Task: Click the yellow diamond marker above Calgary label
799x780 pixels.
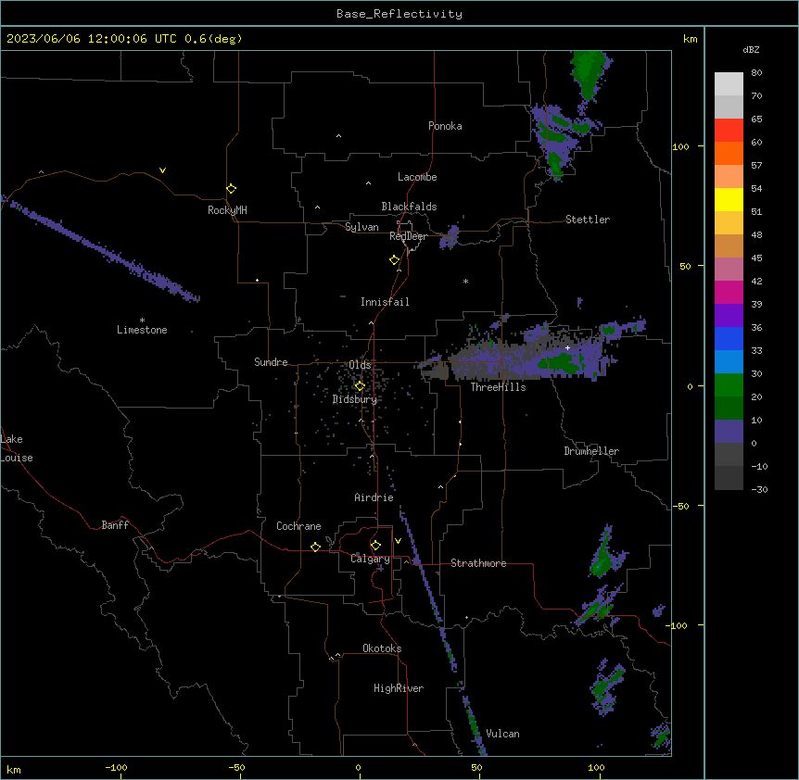Action: [375, 546]
